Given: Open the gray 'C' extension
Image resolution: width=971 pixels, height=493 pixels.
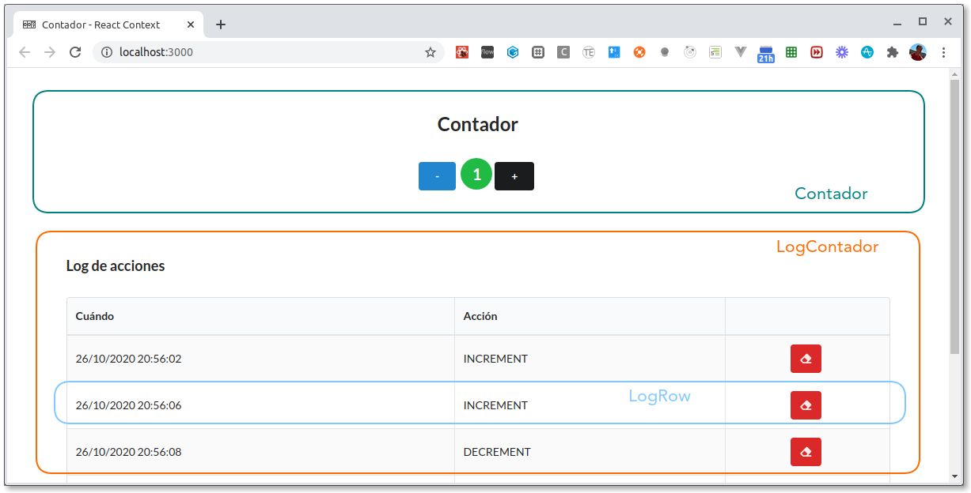Looking at the screenshot, I should (563, 52).
